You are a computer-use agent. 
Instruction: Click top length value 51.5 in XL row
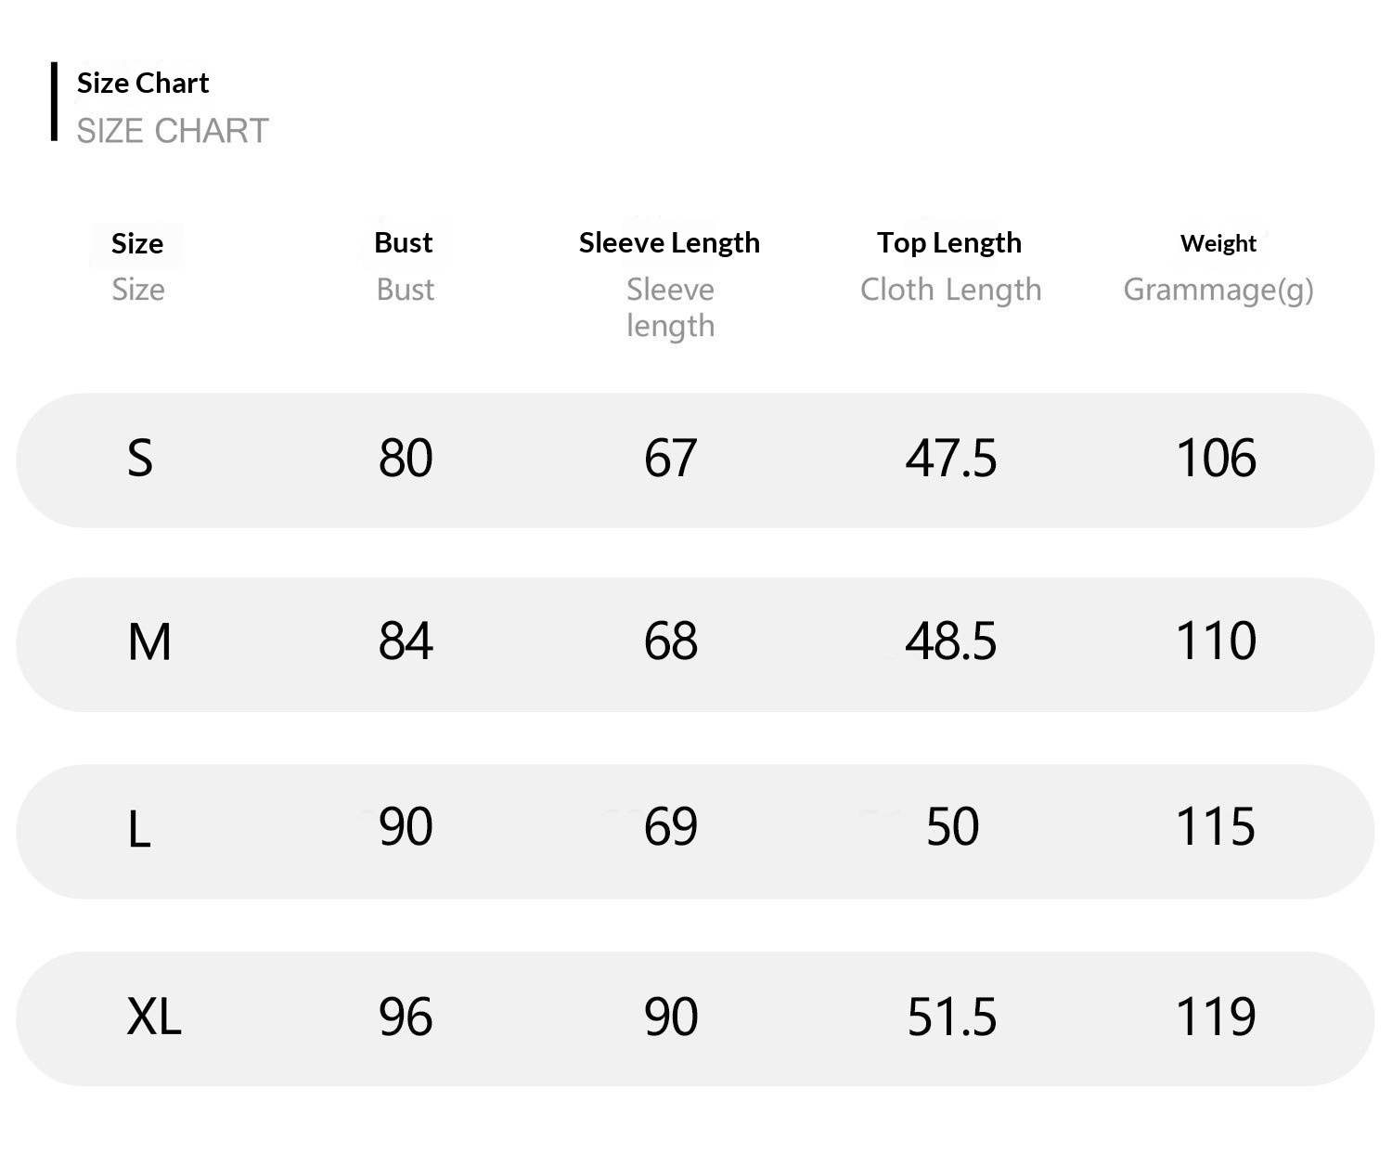(952, 1016)
